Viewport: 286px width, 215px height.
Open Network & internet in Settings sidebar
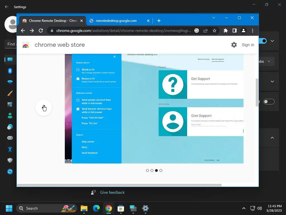[10, 82]
